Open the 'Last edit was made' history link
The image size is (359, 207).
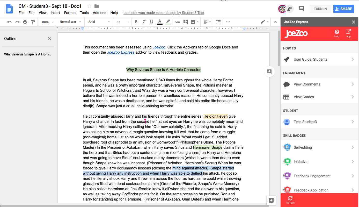164,13
